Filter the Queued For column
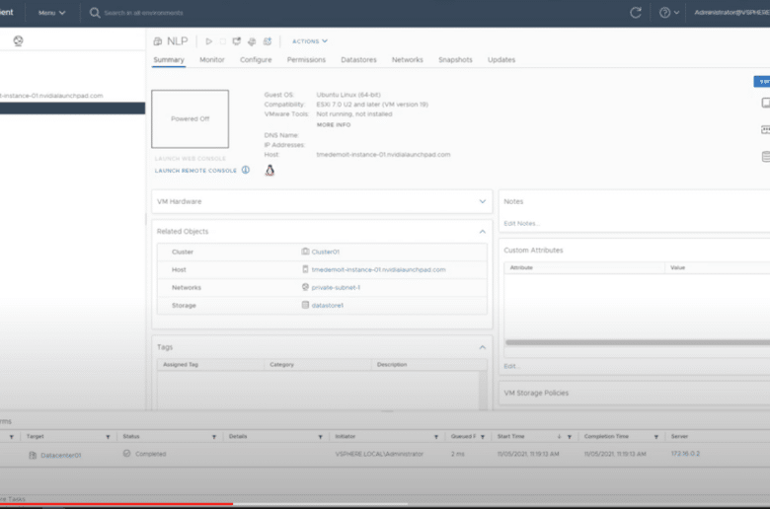Screen dimensions: 770x509 point(483,436)
